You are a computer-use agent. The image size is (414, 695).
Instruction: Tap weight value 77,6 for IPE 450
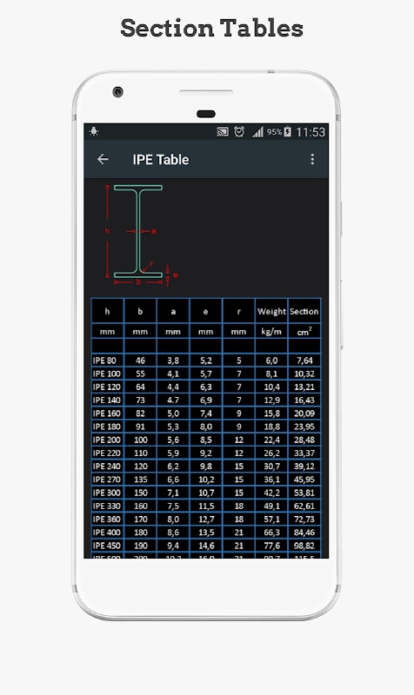271,546
